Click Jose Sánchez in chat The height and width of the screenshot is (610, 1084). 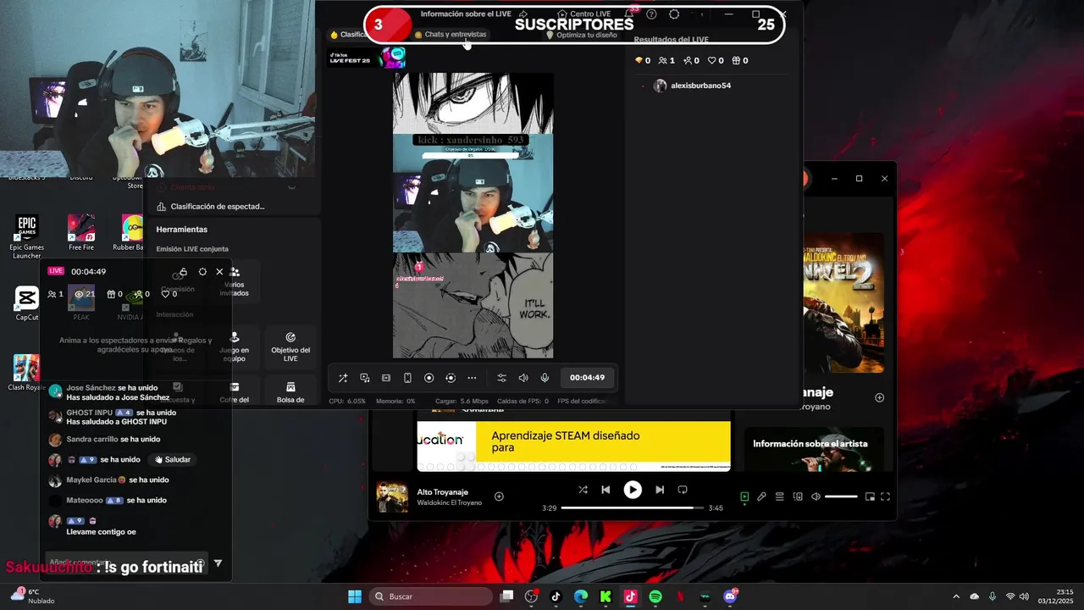[x=91, y=388]
